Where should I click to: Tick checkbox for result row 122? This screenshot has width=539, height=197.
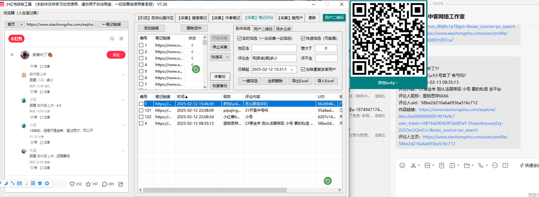point(141,117)
